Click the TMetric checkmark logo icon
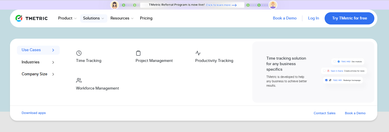The image size is (389, 132). click(x=19, y=18)
